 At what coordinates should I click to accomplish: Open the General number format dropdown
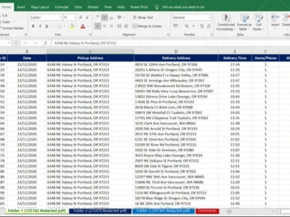(209, 18)
